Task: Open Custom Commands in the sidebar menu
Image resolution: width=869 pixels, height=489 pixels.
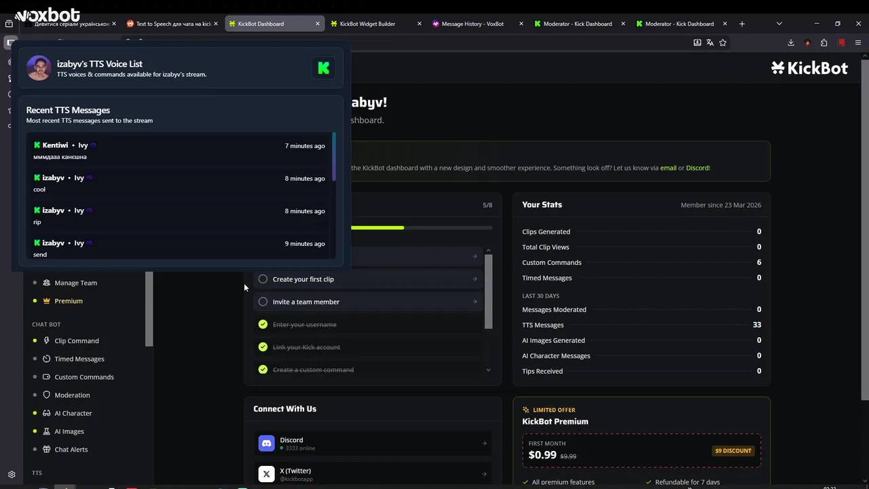Action: 84,377
